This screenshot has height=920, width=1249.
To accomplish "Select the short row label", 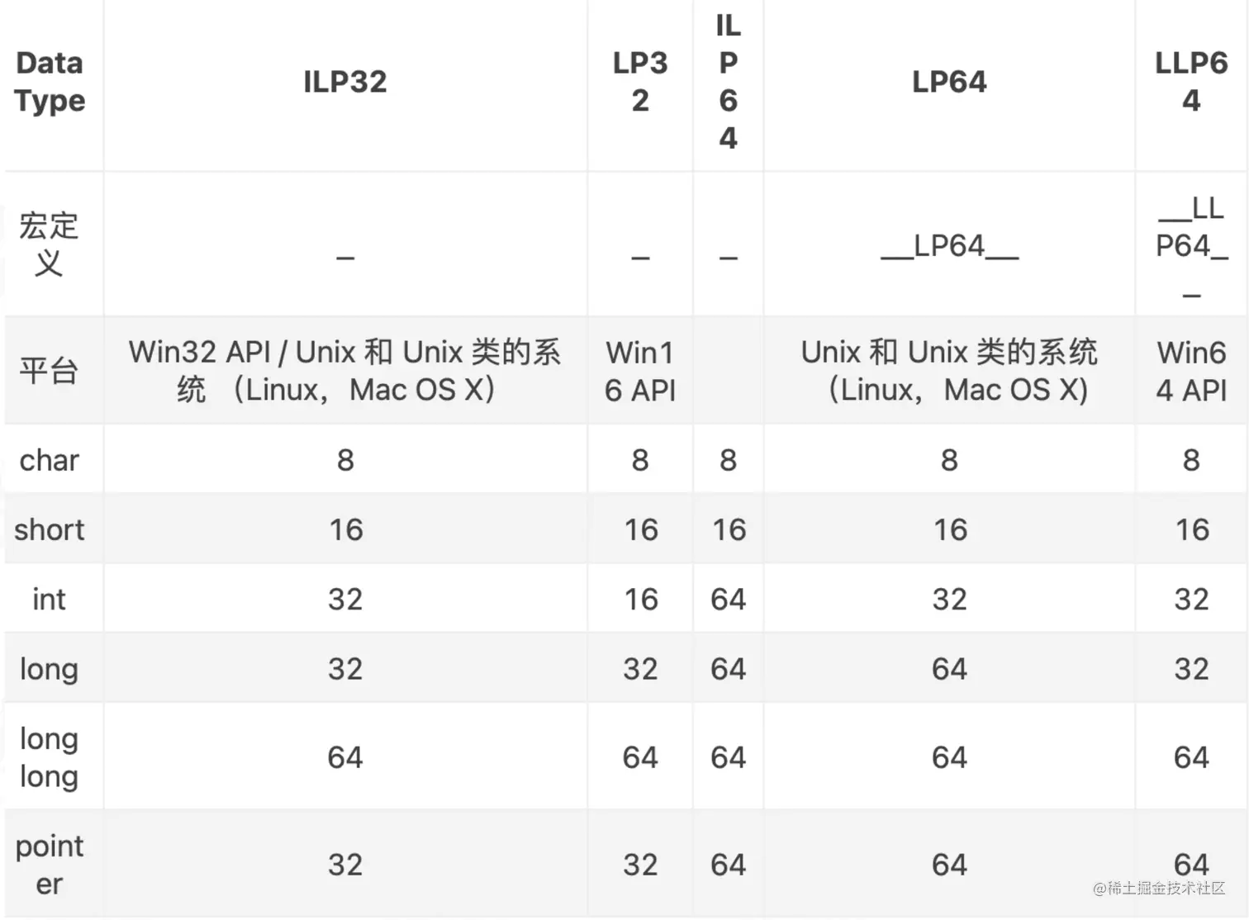I will click(x=50, y=529).
